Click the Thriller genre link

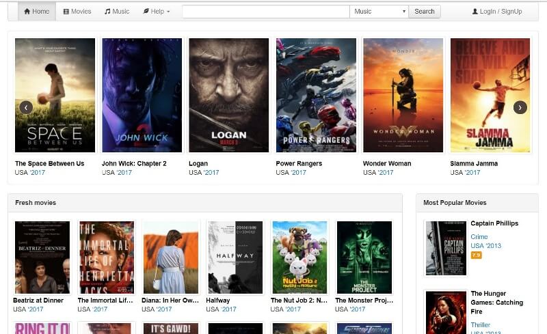click(481, 325)
